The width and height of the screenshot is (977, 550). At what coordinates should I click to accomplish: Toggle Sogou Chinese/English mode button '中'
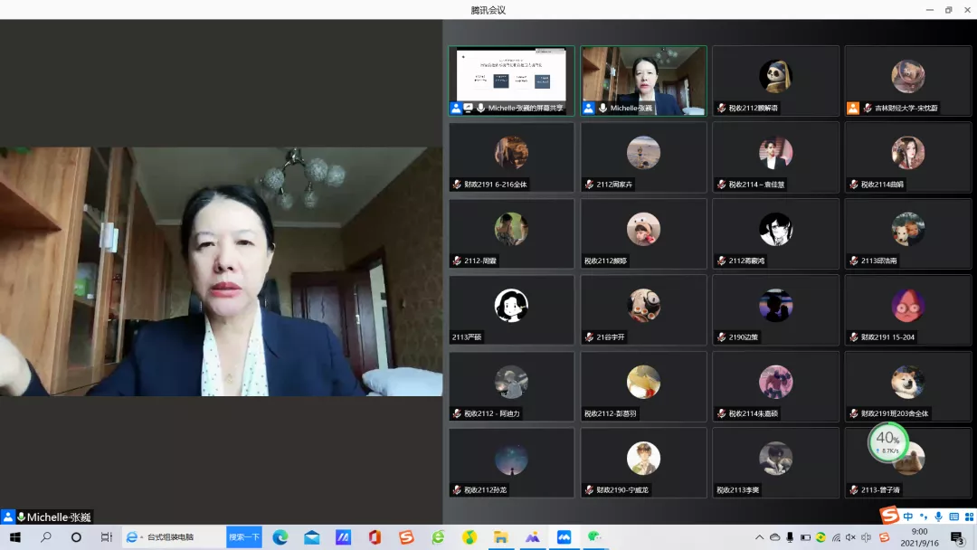(x=907, y=516)
